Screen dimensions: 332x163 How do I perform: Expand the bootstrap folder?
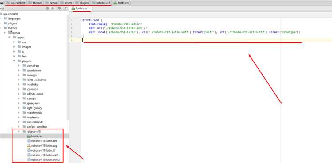click(x=19, y=66)
